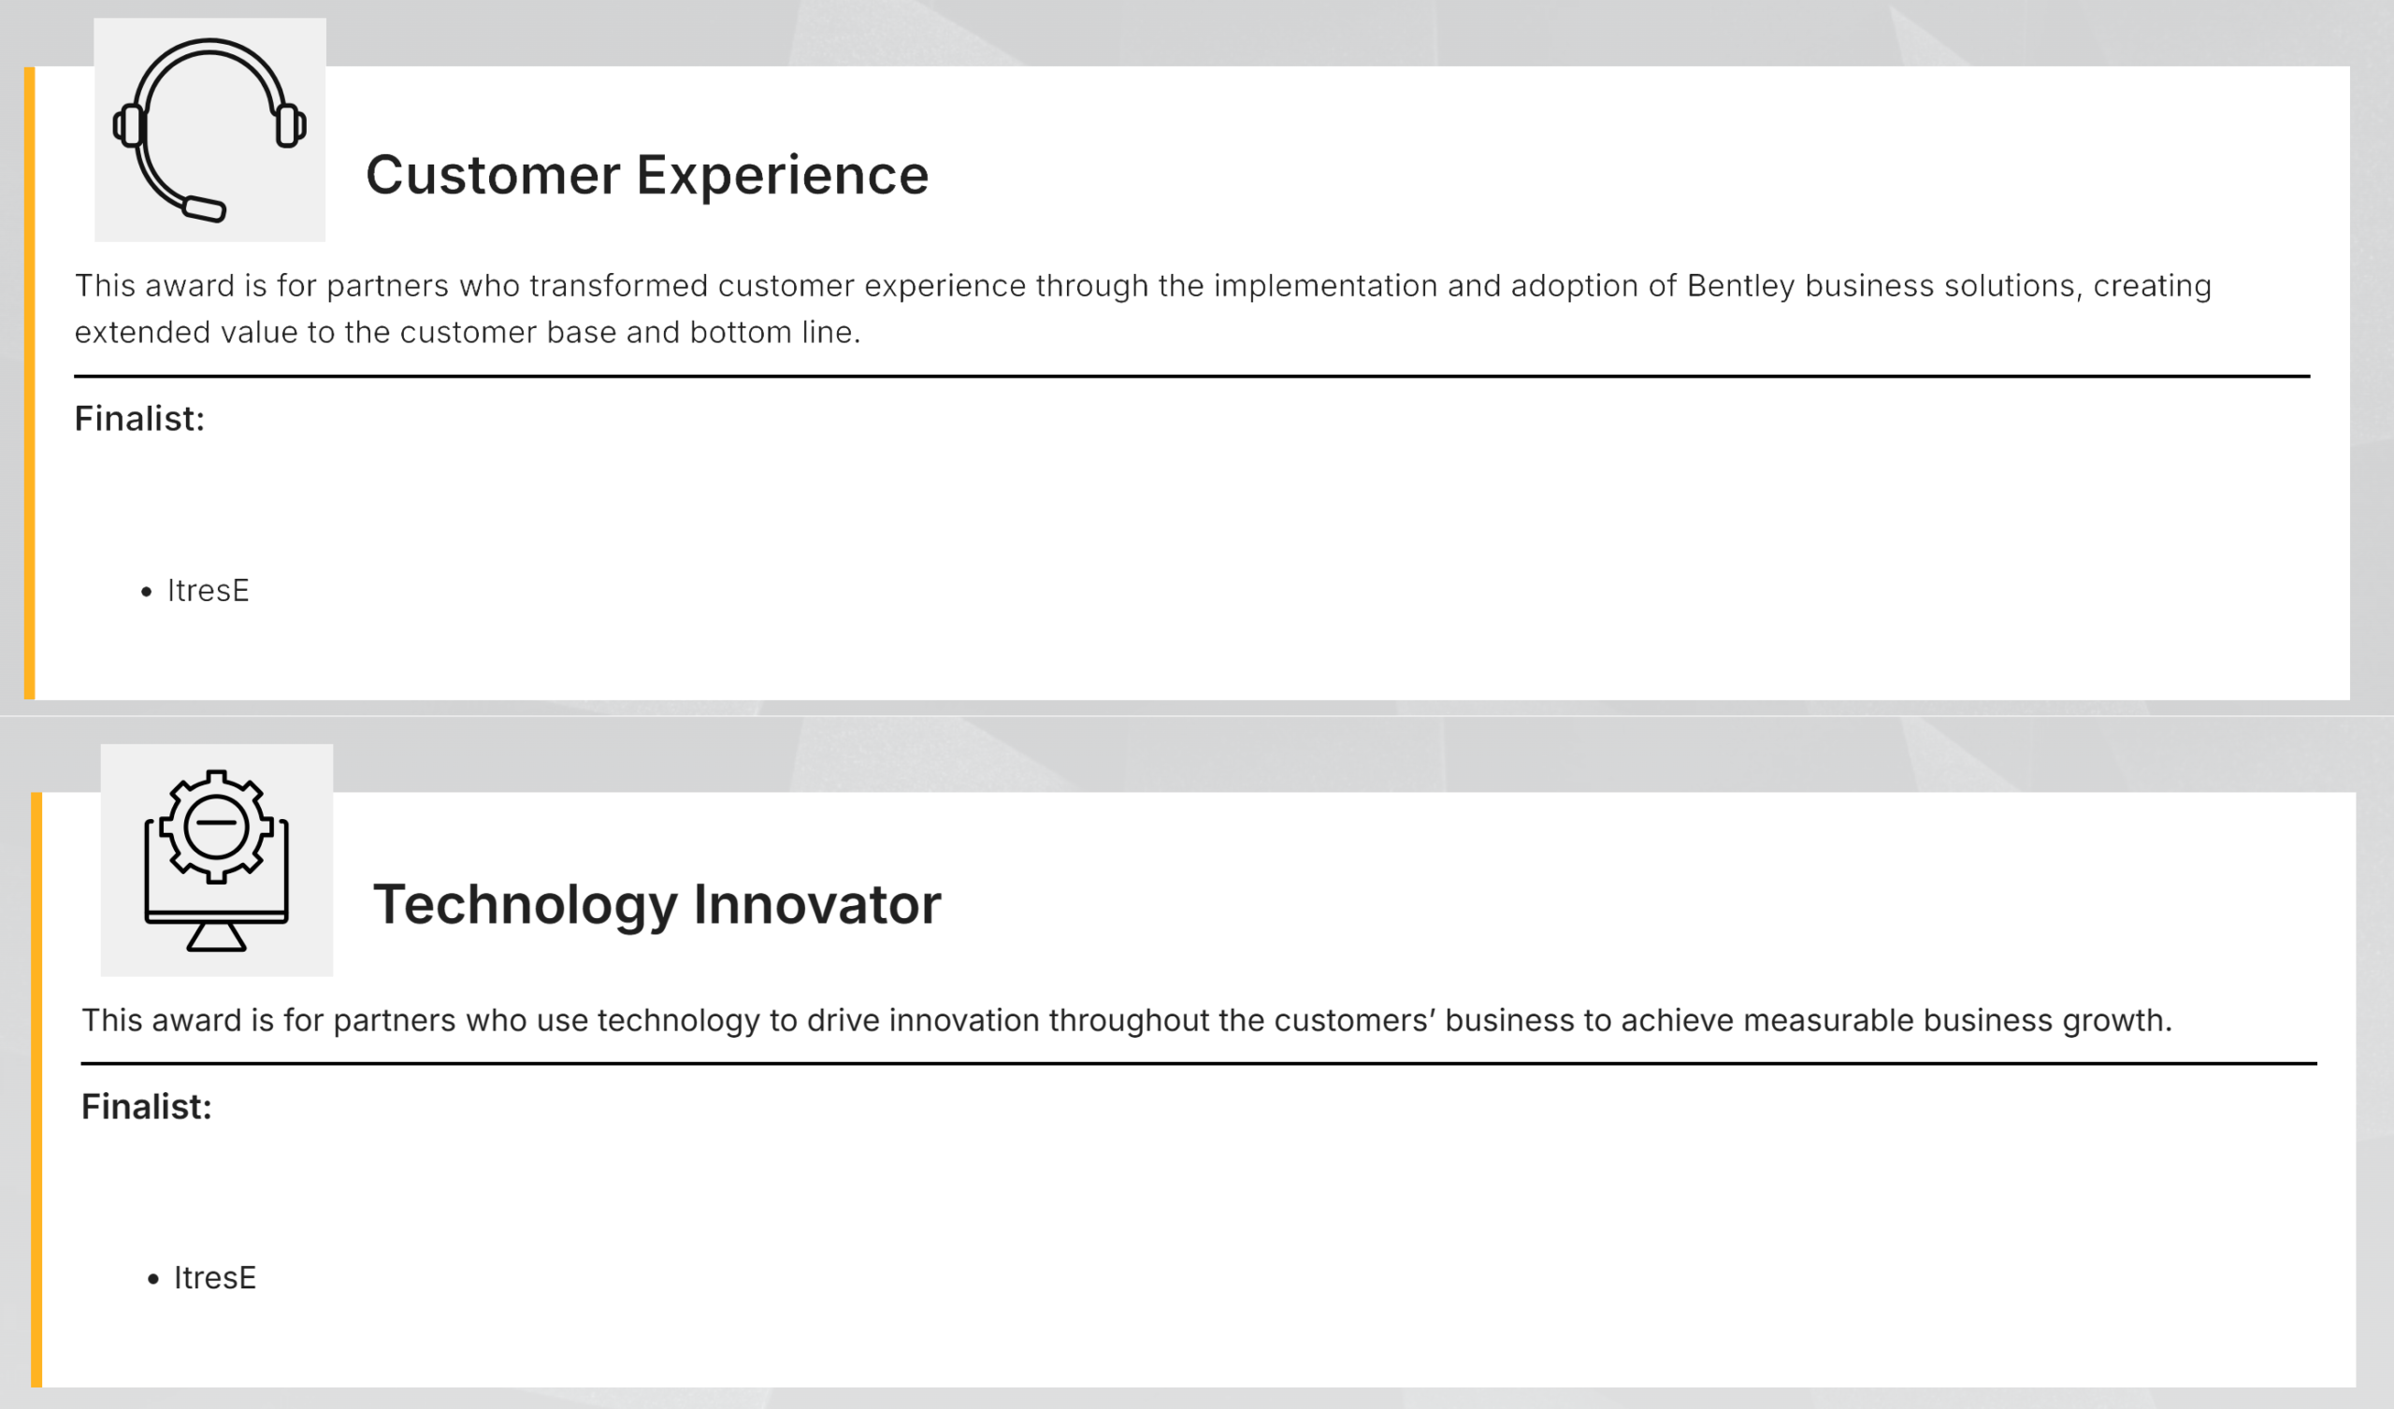Click the Technology Innovator award description text
Viewport: 2394px width, 1409px height.
coord(1127,1020)
